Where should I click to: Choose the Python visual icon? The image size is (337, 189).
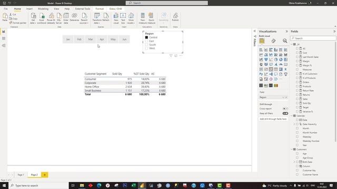[261, 74]
